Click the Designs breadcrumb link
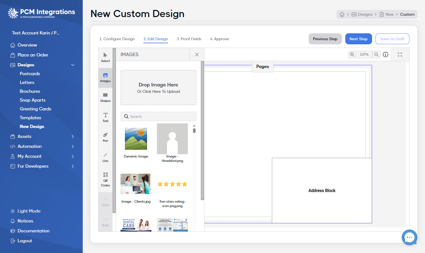The image size is (425, 253). (x=362, y=14)
